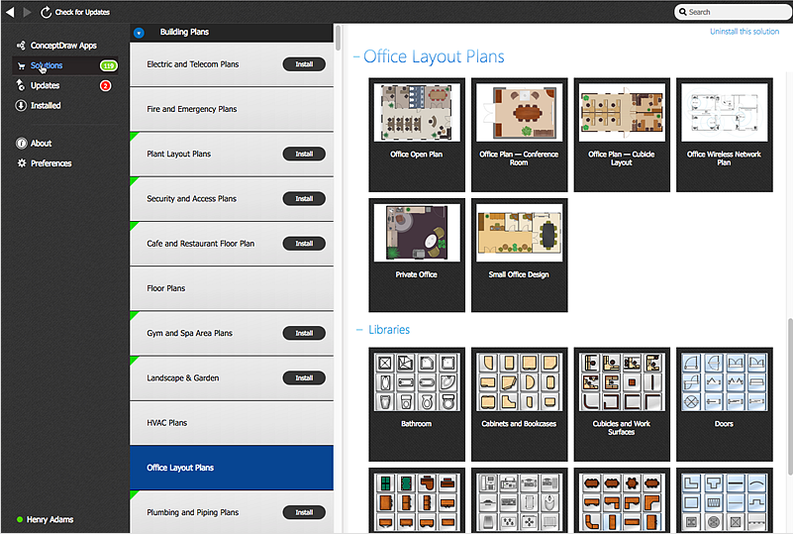Image resolution: width=793 pixels, height=534 pixels.
Task: Click the ConceptDraw Apps sidebar icon
Action: point(21,46)
